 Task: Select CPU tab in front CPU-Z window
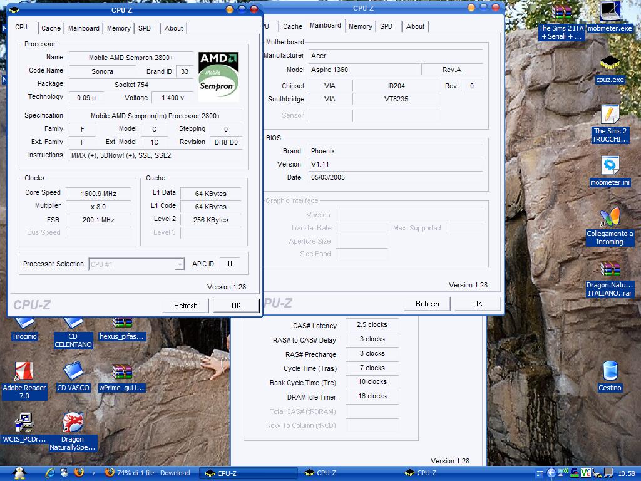click(x=21, y=27)
